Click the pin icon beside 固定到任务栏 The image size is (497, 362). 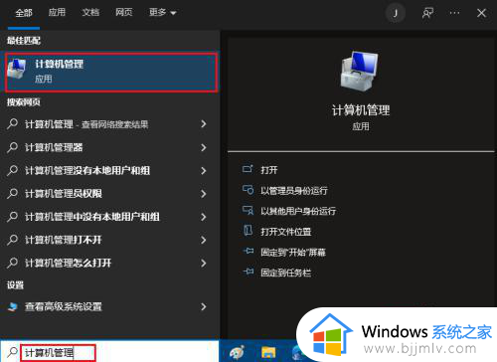tap(248, 271)
